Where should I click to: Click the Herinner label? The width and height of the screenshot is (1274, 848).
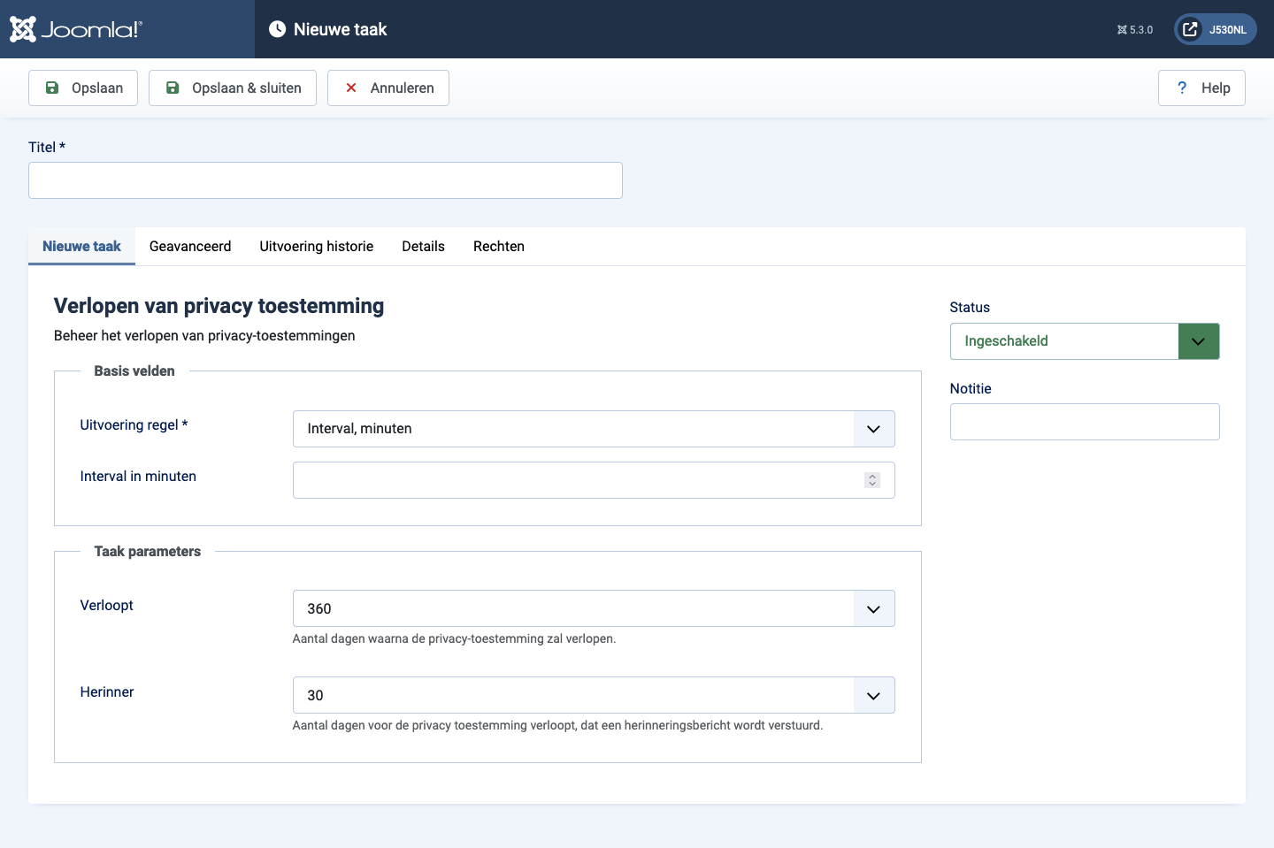click(107, 691)
